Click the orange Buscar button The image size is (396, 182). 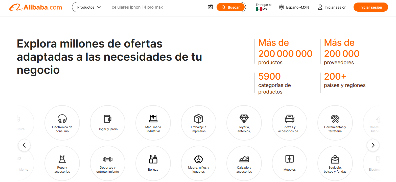point(230,7)
